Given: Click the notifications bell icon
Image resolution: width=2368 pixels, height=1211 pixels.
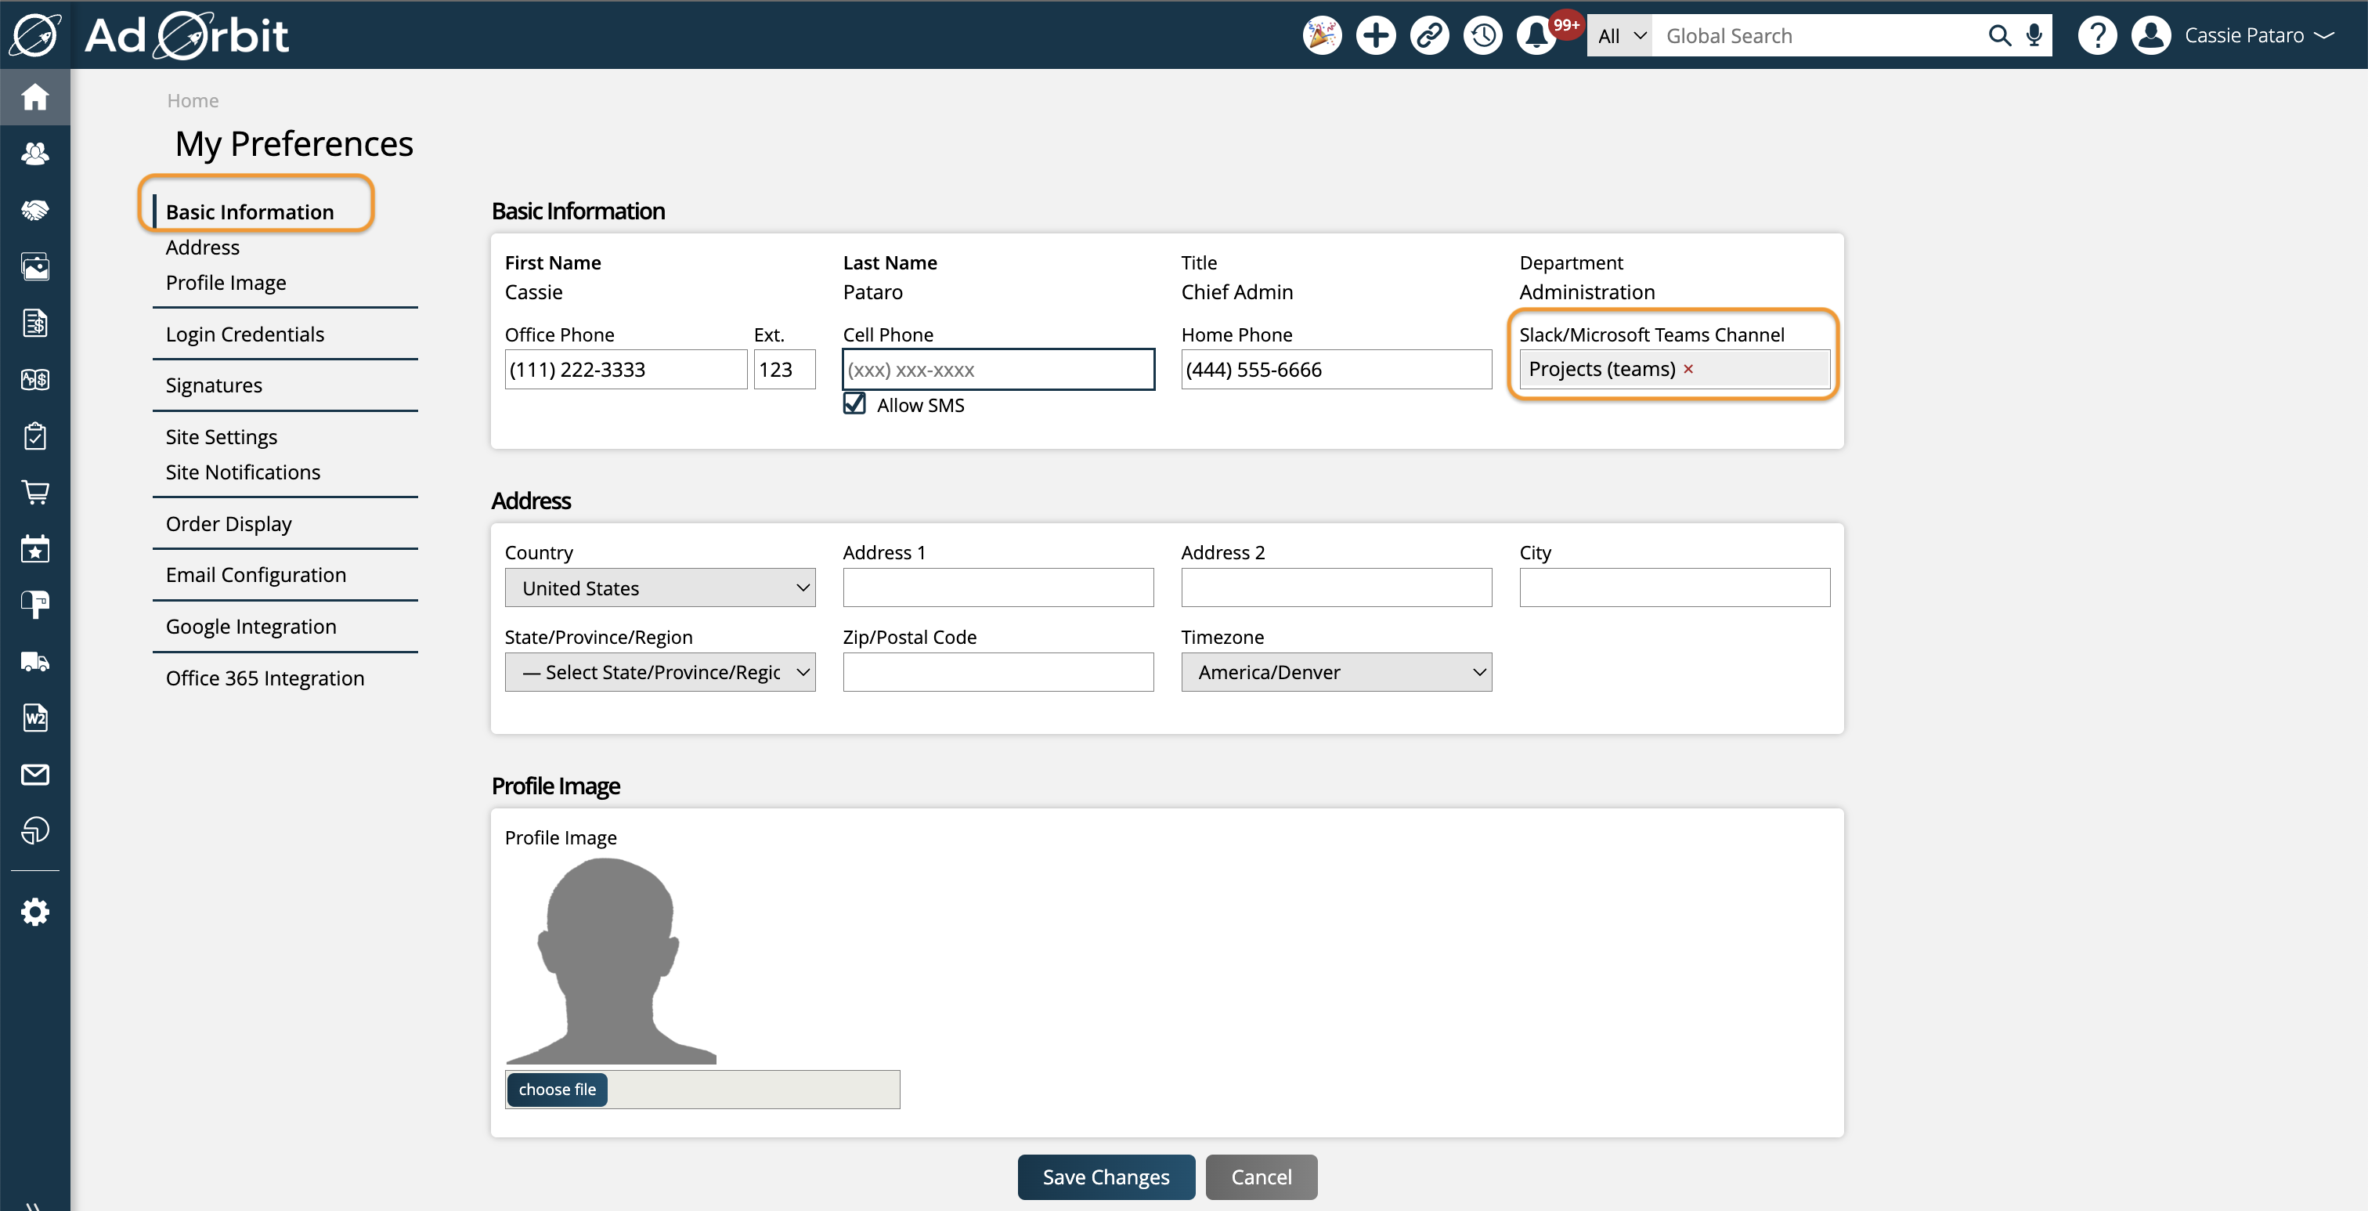Looking at the screenshot, I should click(1536, 35).
